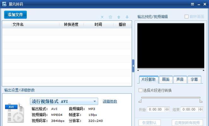Open the 流行视频格式 AVI dropdown
This screenshot has height=126, width=209.
[x=64, y=101]
